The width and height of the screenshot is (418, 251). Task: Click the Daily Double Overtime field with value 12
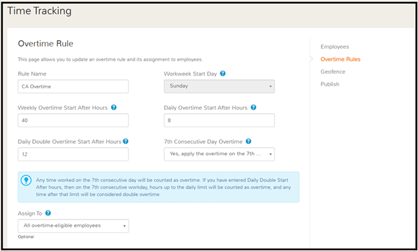tap(73, 154)
